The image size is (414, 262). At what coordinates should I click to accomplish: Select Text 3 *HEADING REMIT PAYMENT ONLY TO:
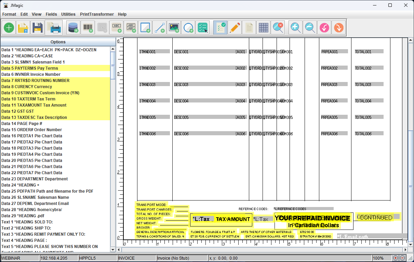pyautogui.click(x=55, y=234)
